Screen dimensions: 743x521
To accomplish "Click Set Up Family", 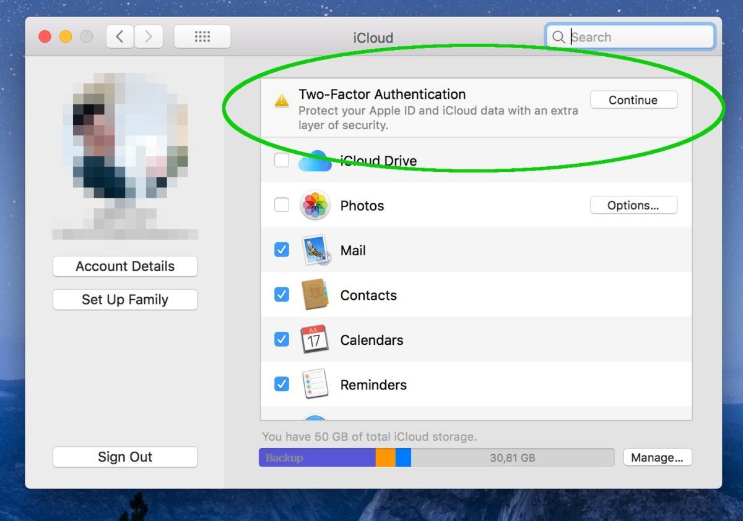I will [125, 300].
